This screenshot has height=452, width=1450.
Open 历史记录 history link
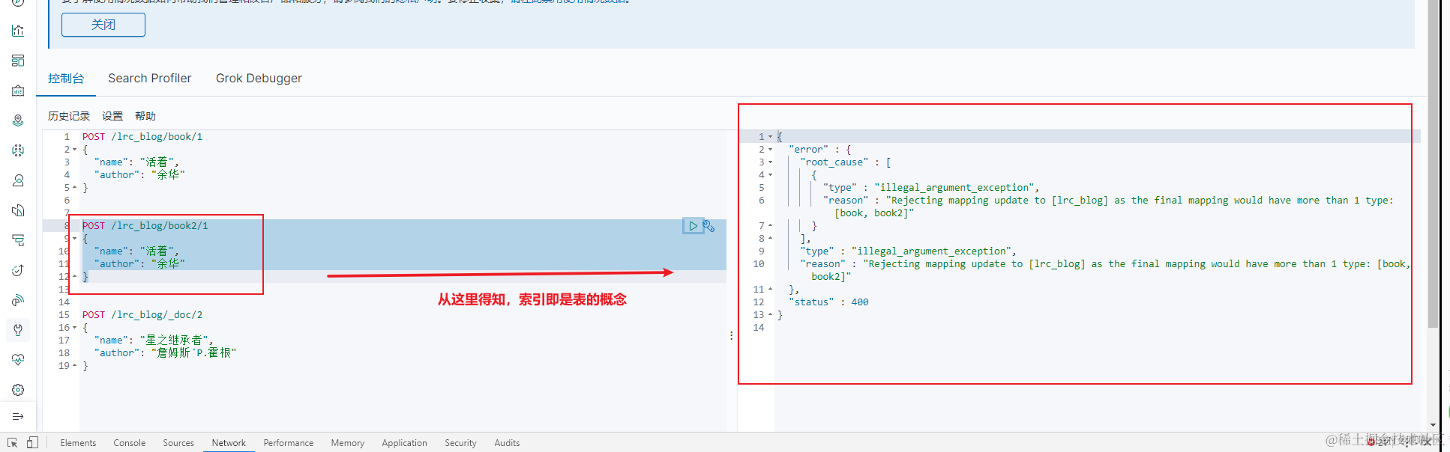[69, 116]
